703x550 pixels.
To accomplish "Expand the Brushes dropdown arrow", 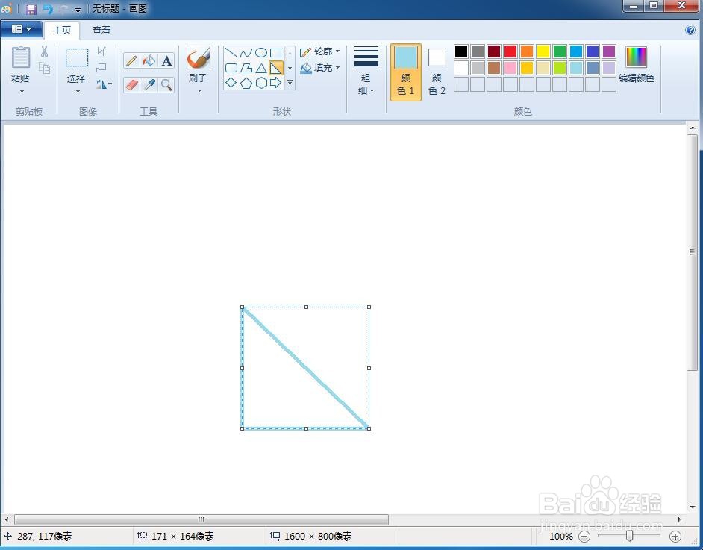I will tap(199, 91).
